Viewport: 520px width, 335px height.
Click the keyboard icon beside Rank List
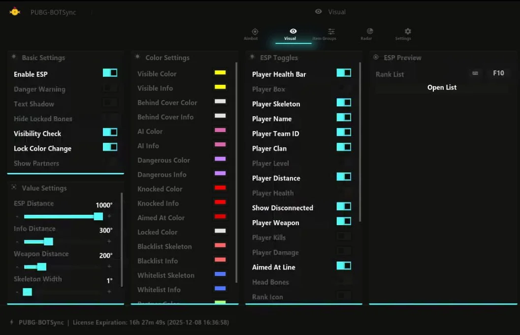pos(475,73)
